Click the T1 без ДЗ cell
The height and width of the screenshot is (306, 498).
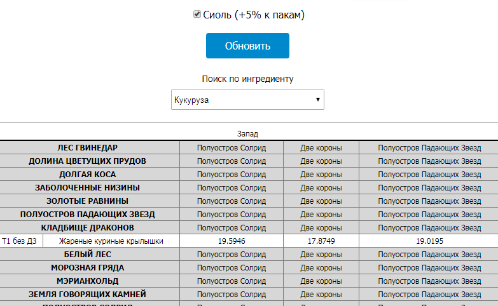pos(21,241)
